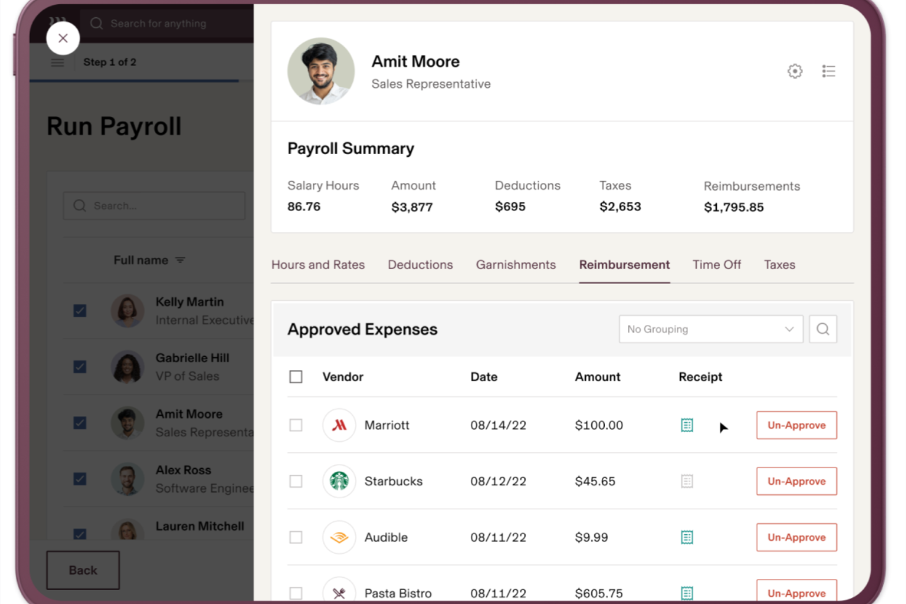Open the hamburger menu next to Step 1 of 2
This screenshot has width=906, height=604.
58,62
